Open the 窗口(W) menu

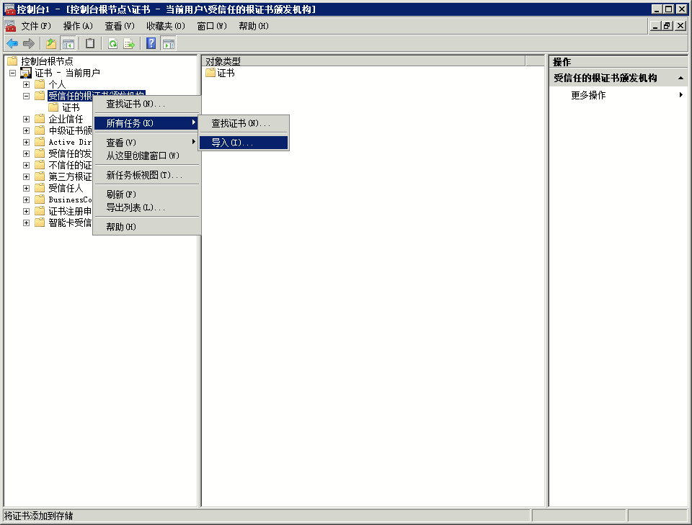coord(212,26)
